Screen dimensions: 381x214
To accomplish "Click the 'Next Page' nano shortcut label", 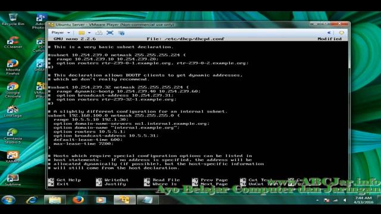I will (x=214, y=184).
